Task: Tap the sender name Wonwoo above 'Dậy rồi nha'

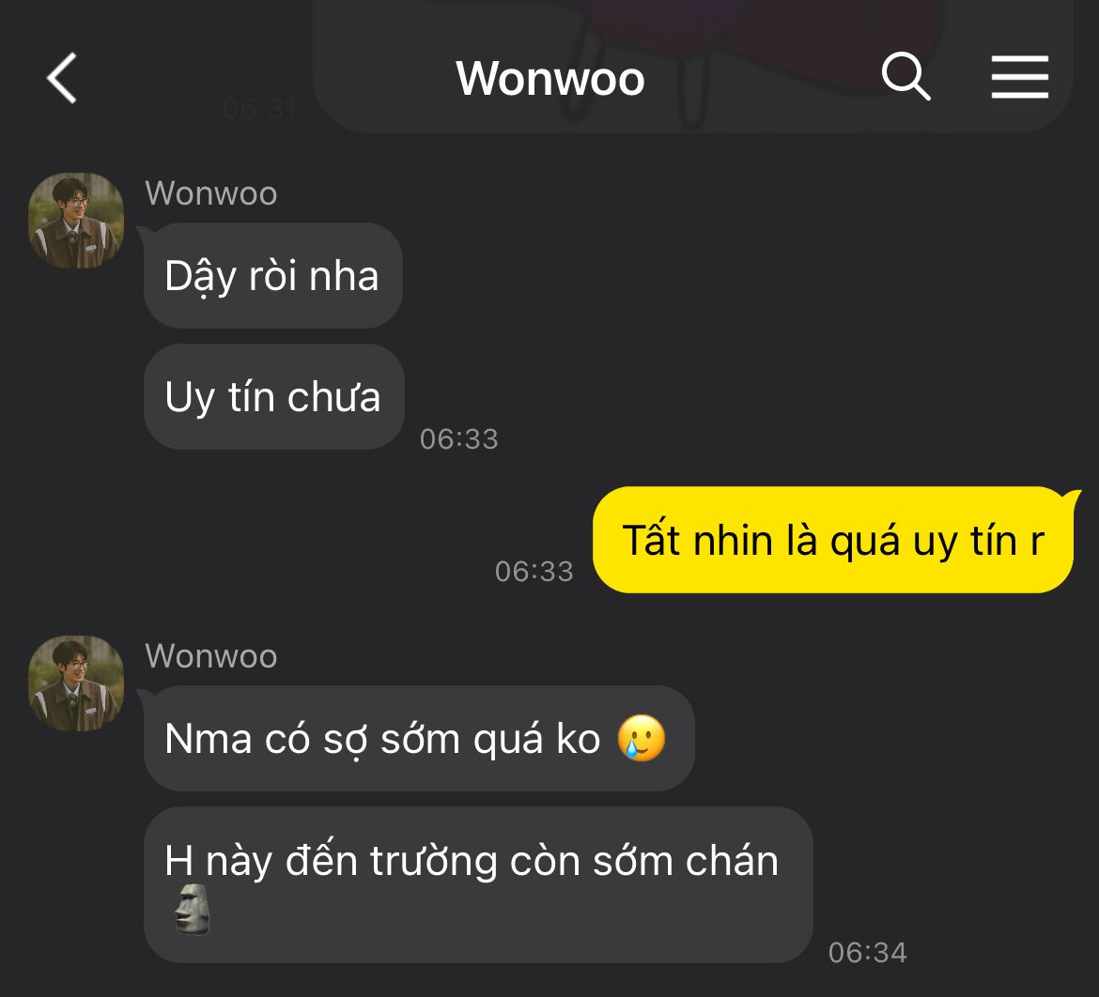Action: [x=211, y=193]
